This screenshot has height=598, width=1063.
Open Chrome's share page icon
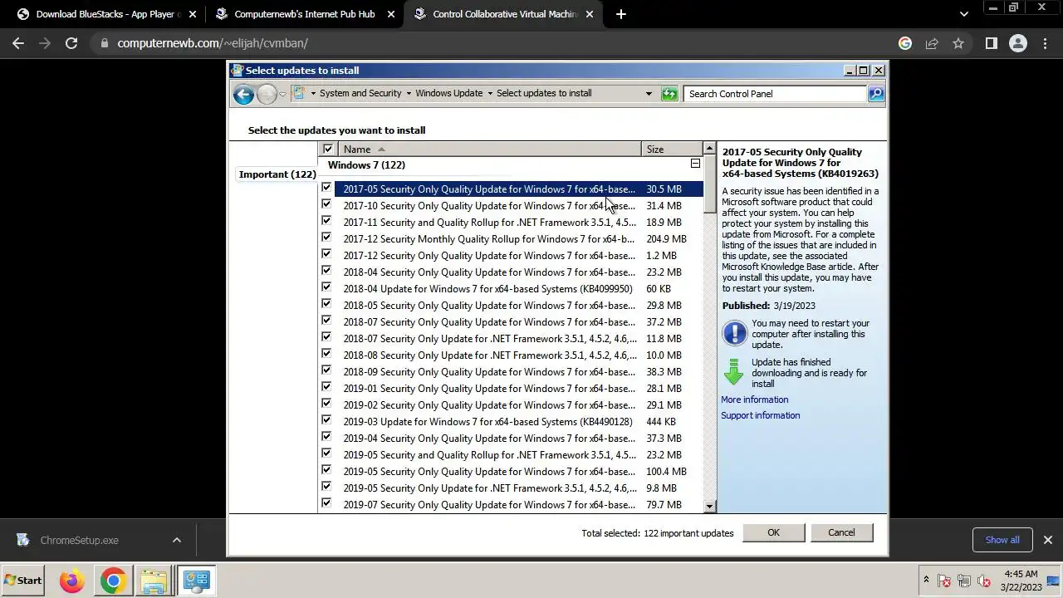[932, 43]
